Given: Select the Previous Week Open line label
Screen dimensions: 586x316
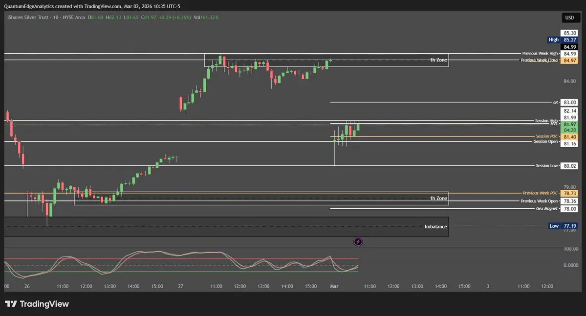Looking at the screenshot, I should (539, 201).
